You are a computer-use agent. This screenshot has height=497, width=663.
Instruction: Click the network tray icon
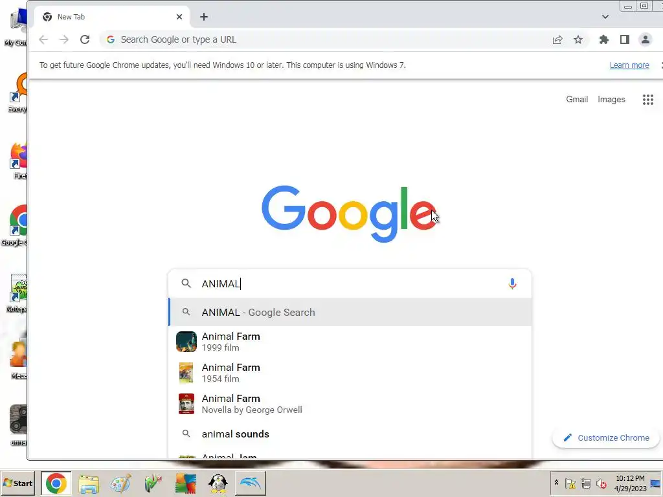pyautogui.click(x=585, y=483)
